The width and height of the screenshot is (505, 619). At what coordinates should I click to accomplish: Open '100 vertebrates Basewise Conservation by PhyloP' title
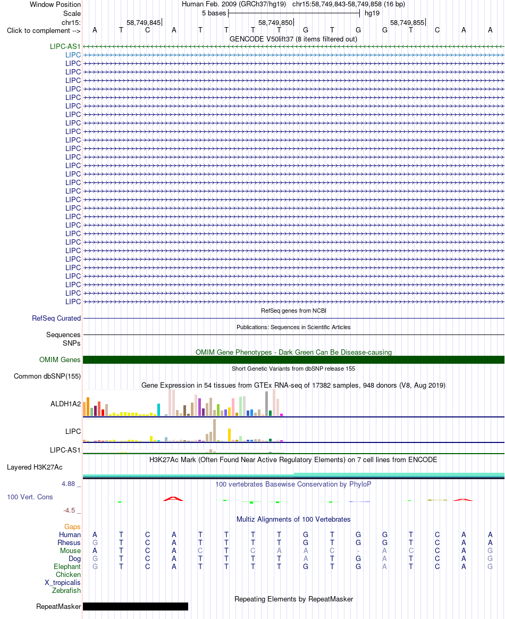point(293,484)
